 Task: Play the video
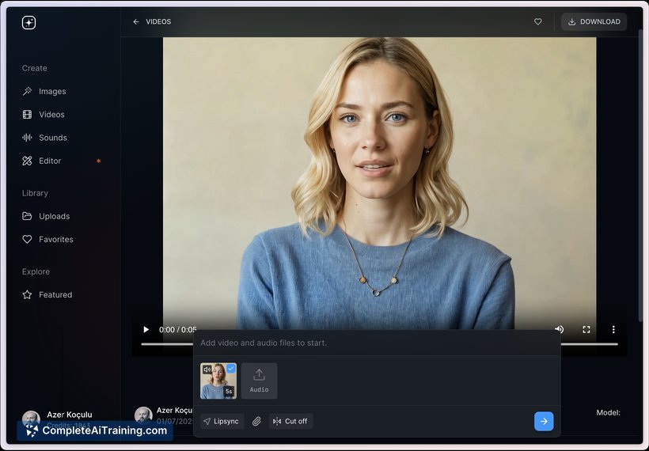pyautogui.click(x=146, y=330)
